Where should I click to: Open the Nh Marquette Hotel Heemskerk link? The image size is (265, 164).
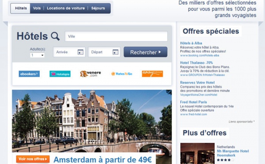click(233, 153)
